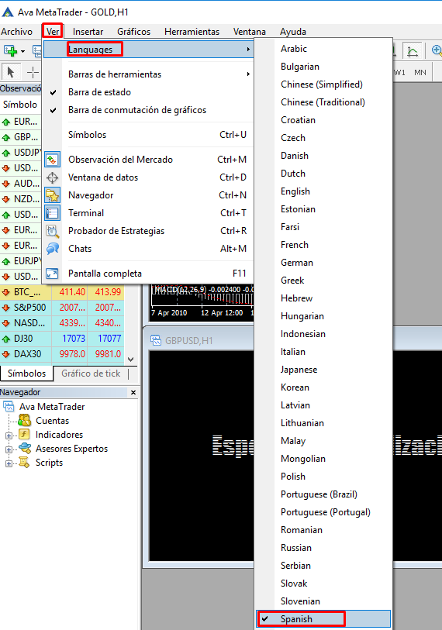Open dropdown arrow beside new chart icon

(22, 51)
